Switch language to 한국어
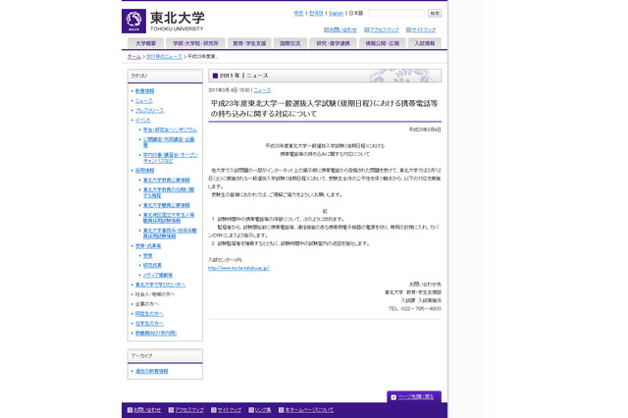Viewport: 628px width, 418px height. pyautogui.click(x=316, y=13)
